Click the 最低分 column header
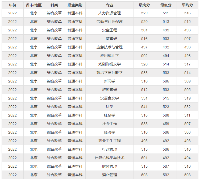The image size is (200, 182). [x=166, y=5]
